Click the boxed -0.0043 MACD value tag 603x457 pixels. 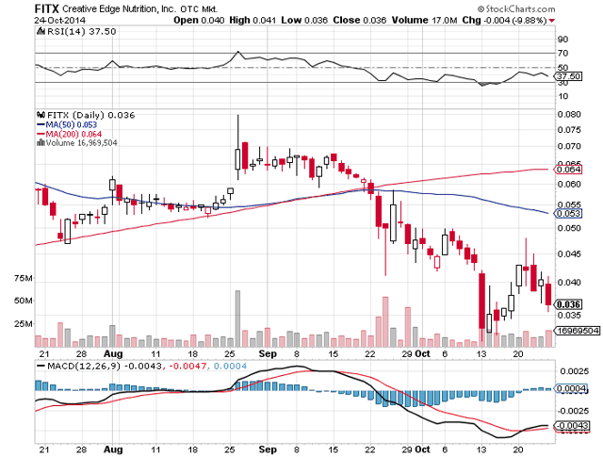click(572, 426)
